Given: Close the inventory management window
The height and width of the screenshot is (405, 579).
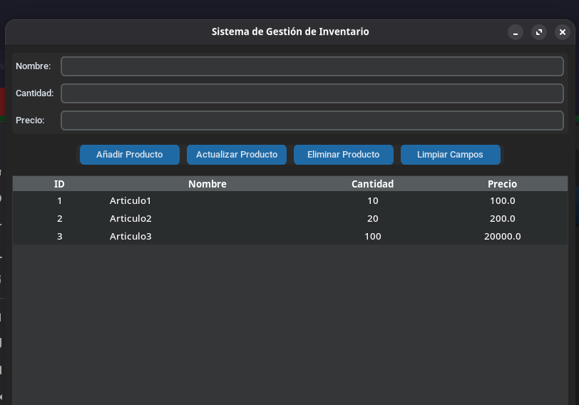Looking at the screenshot, I should tap(563, 32).
